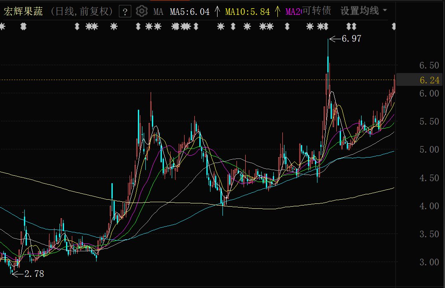Open indicator settings via gear icon
This screenshot has width=445, height=288.
click(142, 11)
